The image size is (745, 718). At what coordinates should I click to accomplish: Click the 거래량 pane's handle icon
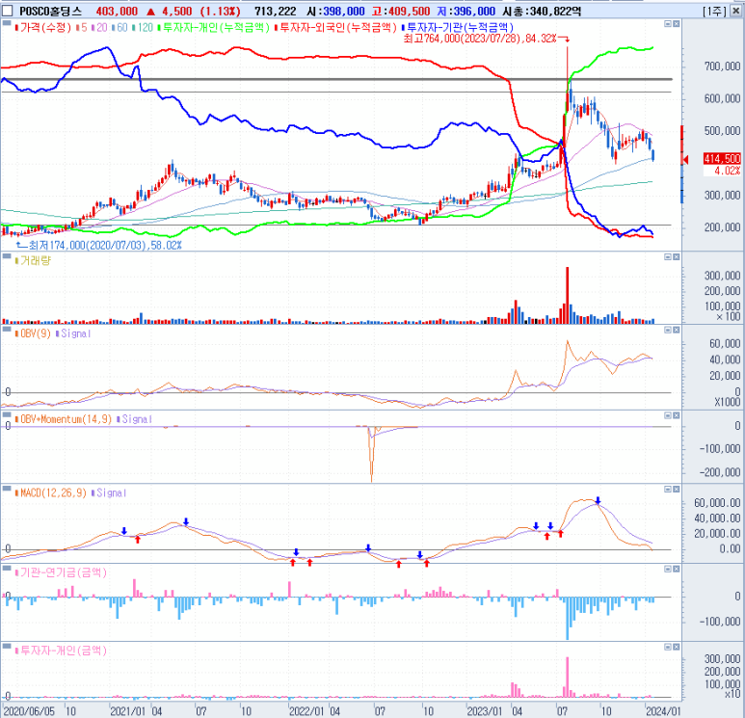tap(7, 257)
